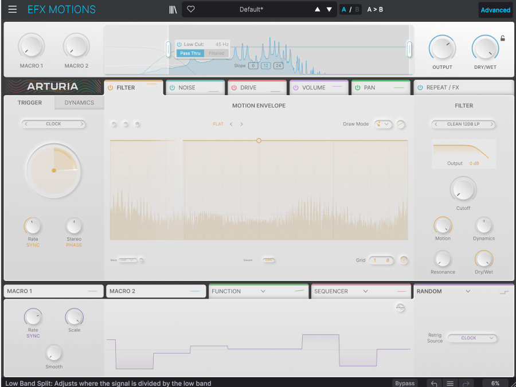Click the Redo arrow in the bottom toolbar

[466, 383]
